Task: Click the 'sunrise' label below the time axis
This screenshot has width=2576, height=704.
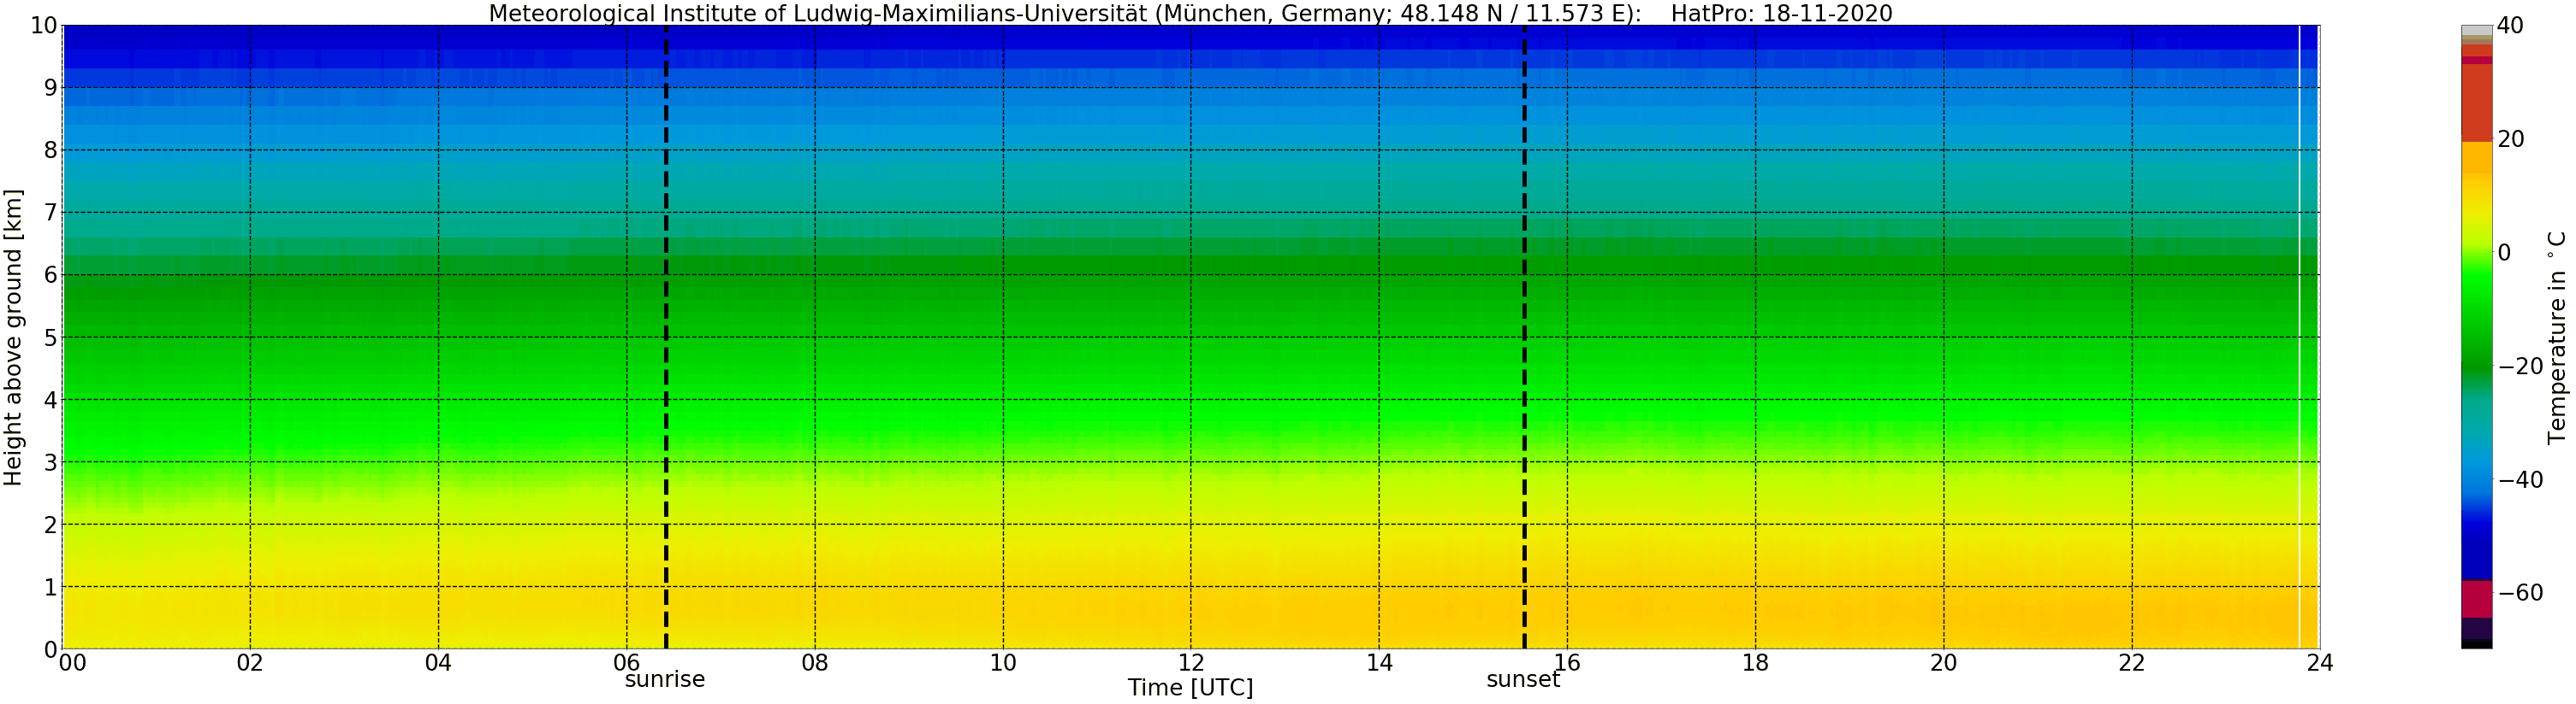Action: point(665,680)
